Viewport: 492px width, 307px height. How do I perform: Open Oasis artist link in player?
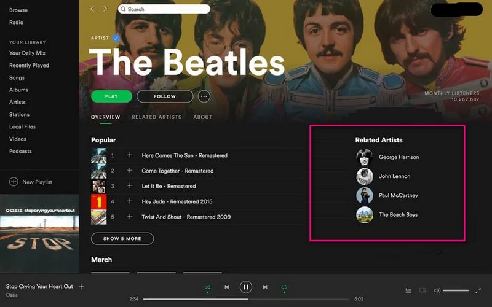(12, 295)
